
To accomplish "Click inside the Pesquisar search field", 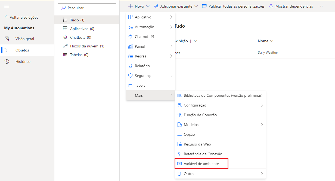I will click(87, 8).
